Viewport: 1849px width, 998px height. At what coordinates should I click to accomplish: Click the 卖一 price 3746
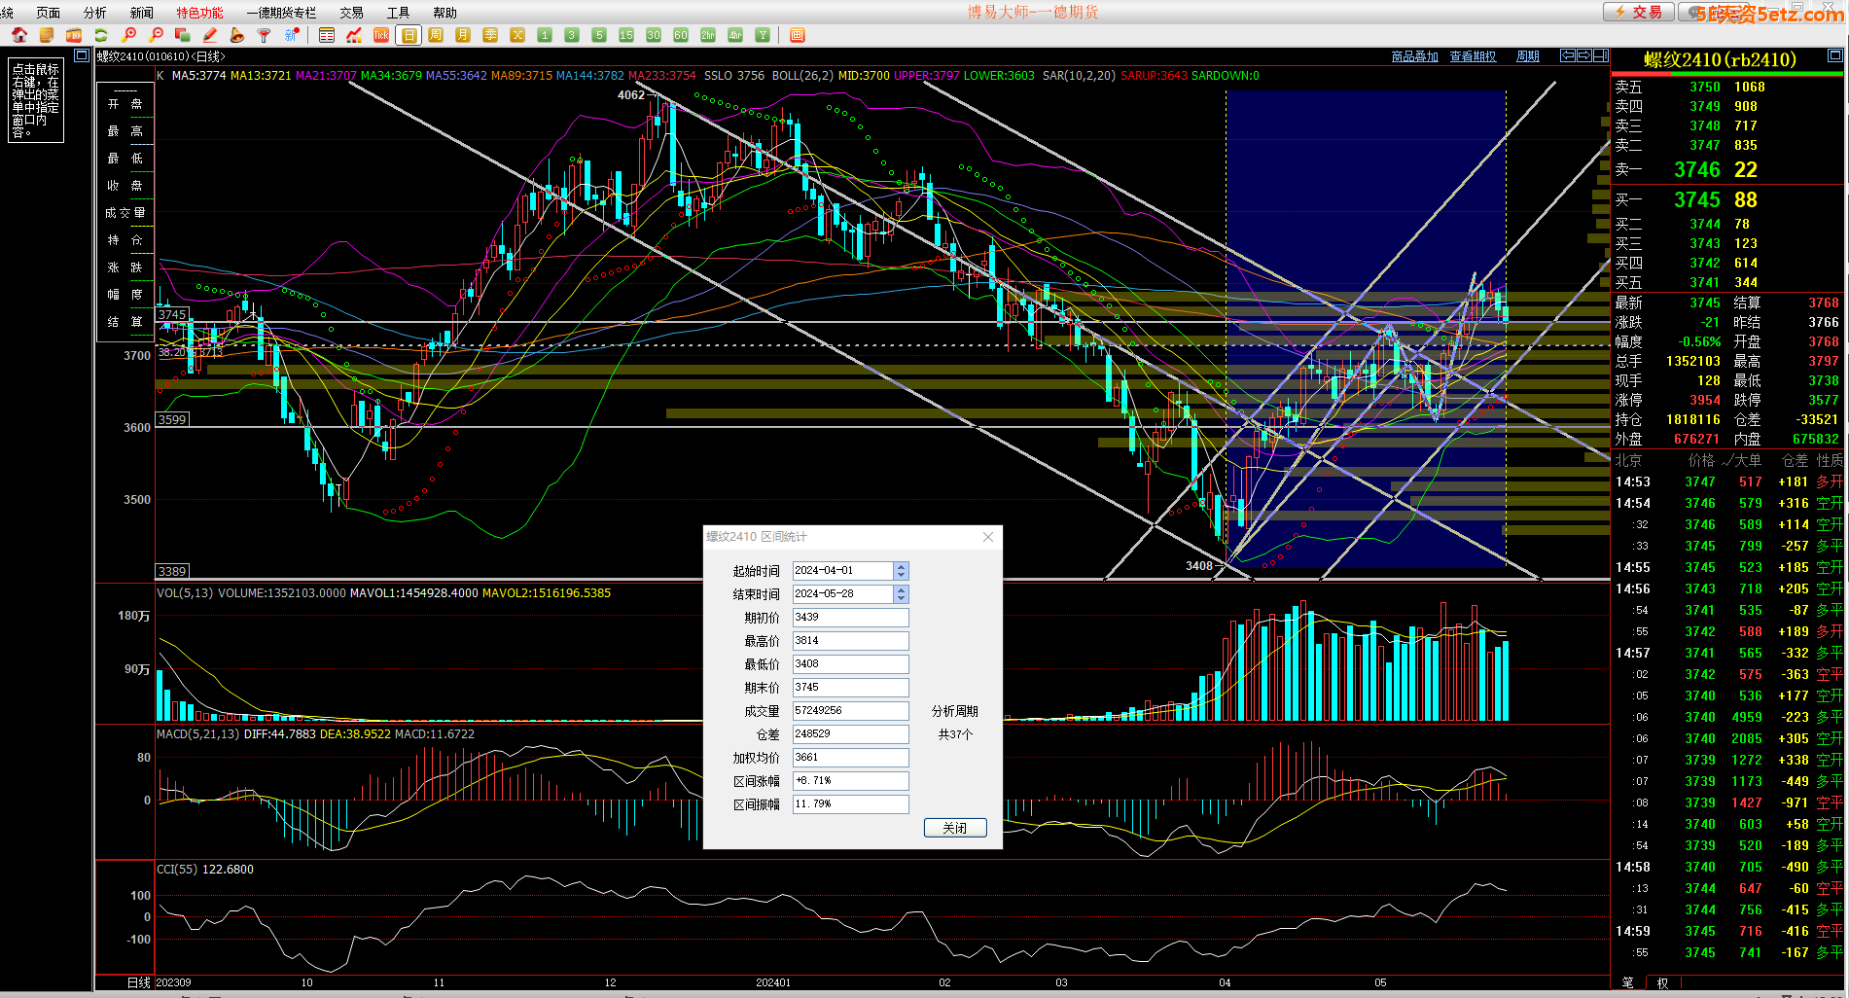click(x=1696, y=169)
